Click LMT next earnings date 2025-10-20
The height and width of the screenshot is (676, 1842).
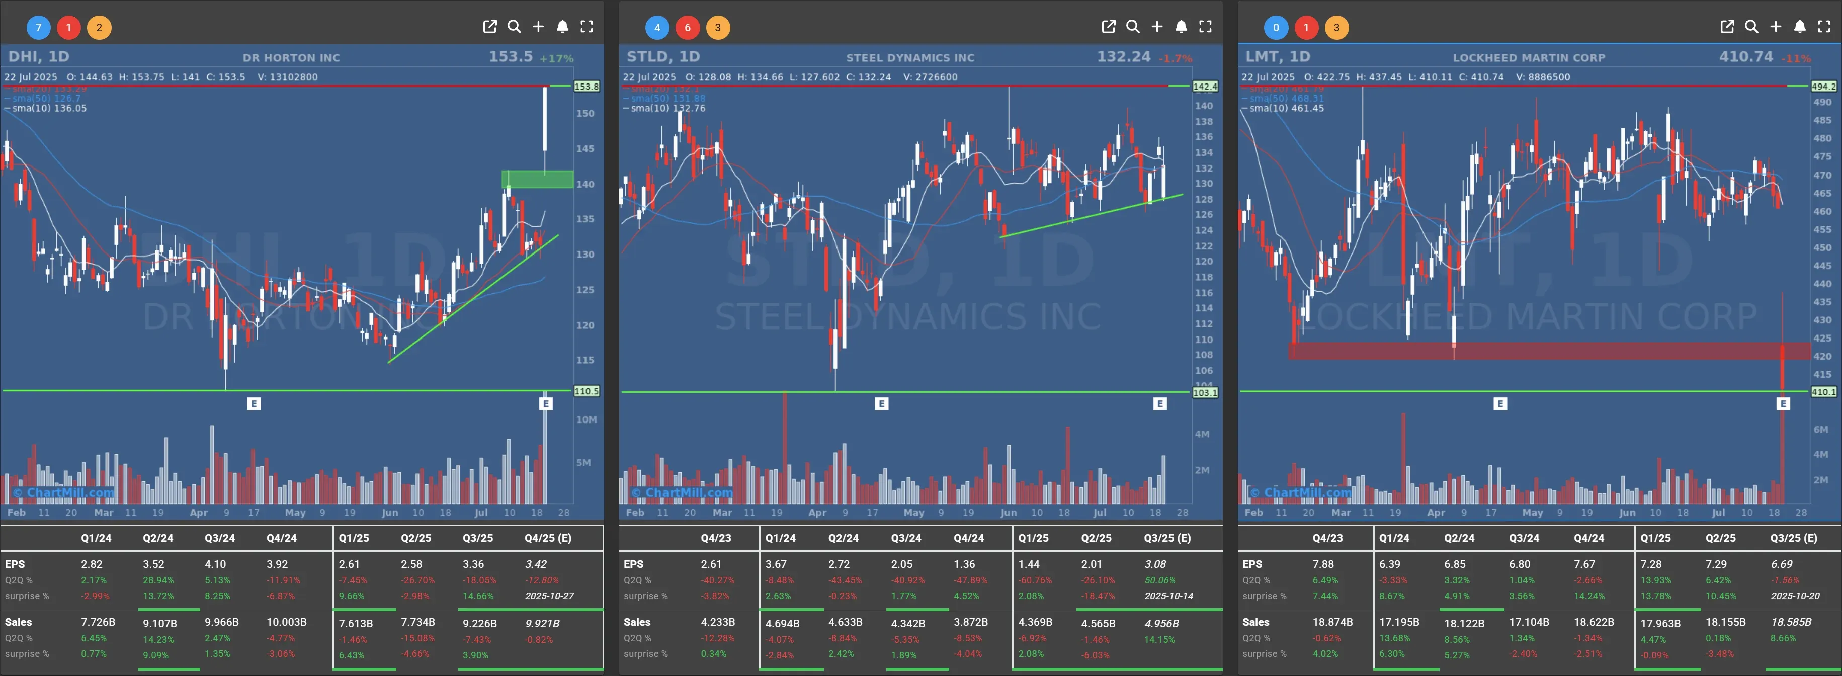pyautogui.click(x=1796, y=596)
